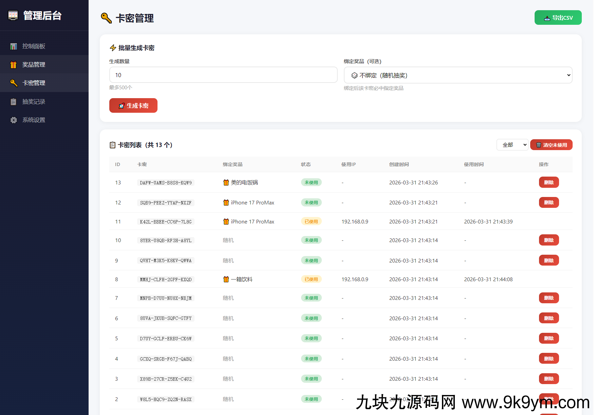Click card key code K42L-BBEE-CC6P-7L8G

(166, 222)
